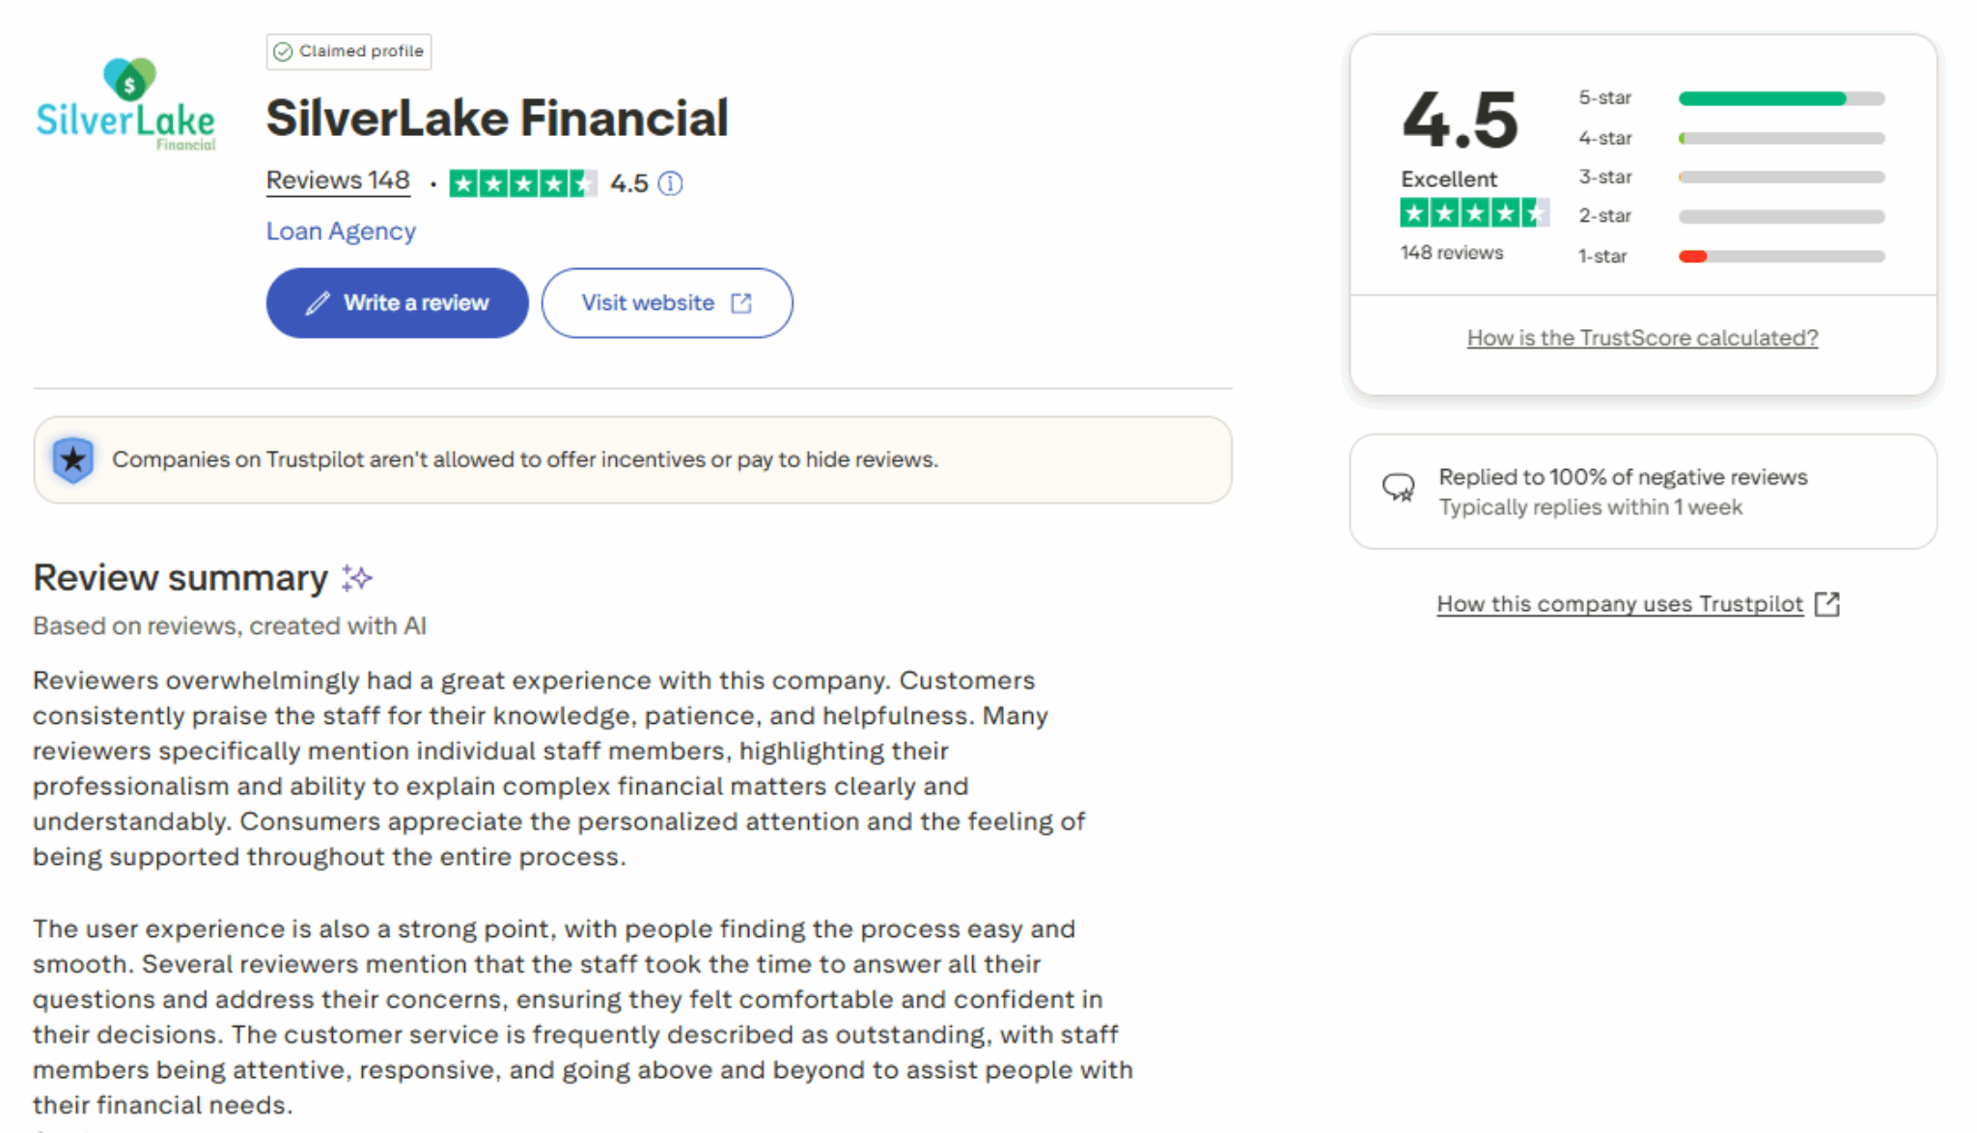Click the Write a review button
This screenshot has height=1133, width=1977.
click(x=396, y=302)
